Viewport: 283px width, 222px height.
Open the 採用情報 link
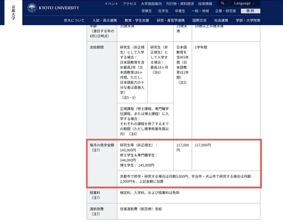point(205,4)
